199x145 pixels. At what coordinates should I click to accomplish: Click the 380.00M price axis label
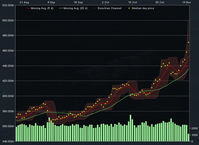click(x=8, y=111)
